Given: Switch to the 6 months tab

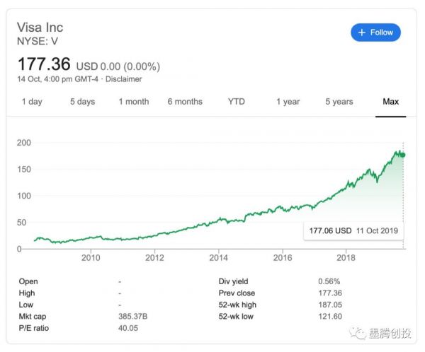Looking at the screenshot, I should (x=185, y=102).
